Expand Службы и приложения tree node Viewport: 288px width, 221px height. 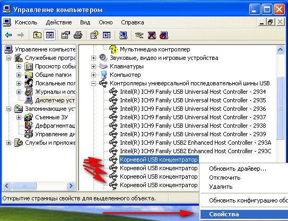point(8,143)
